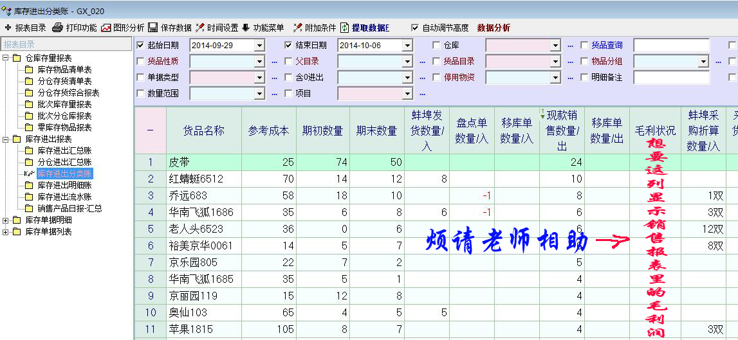Click the 保存数据 floppy disk icon
Image resolution: width=738 pixels, height=340 pixels.
click(153, 28)
